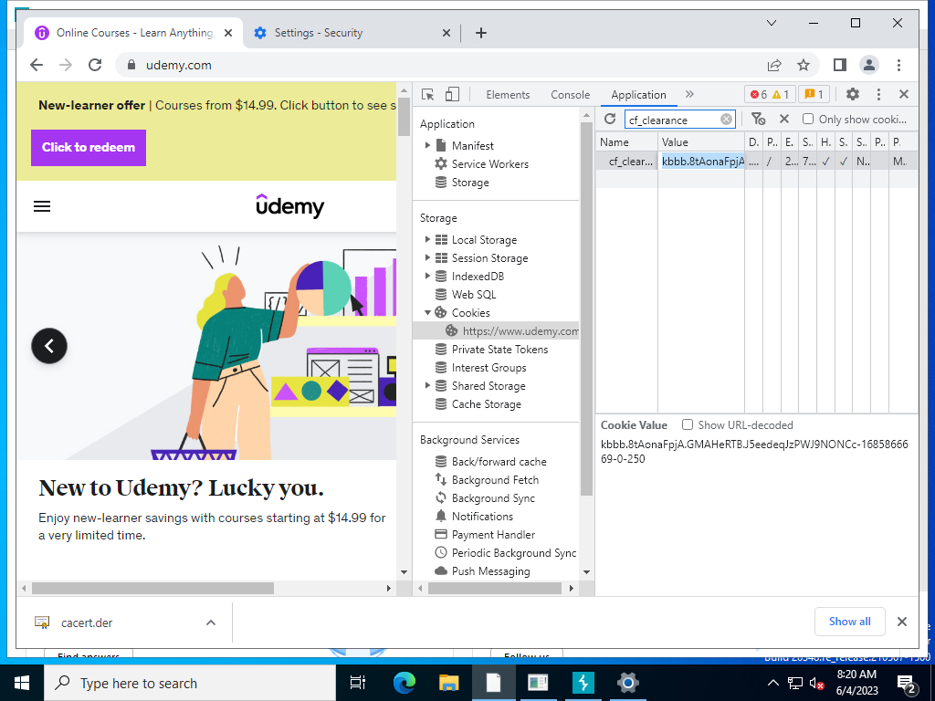Refresh the cookies table
Viewport: 935px width, 701px height.
(x=609, y=120)
